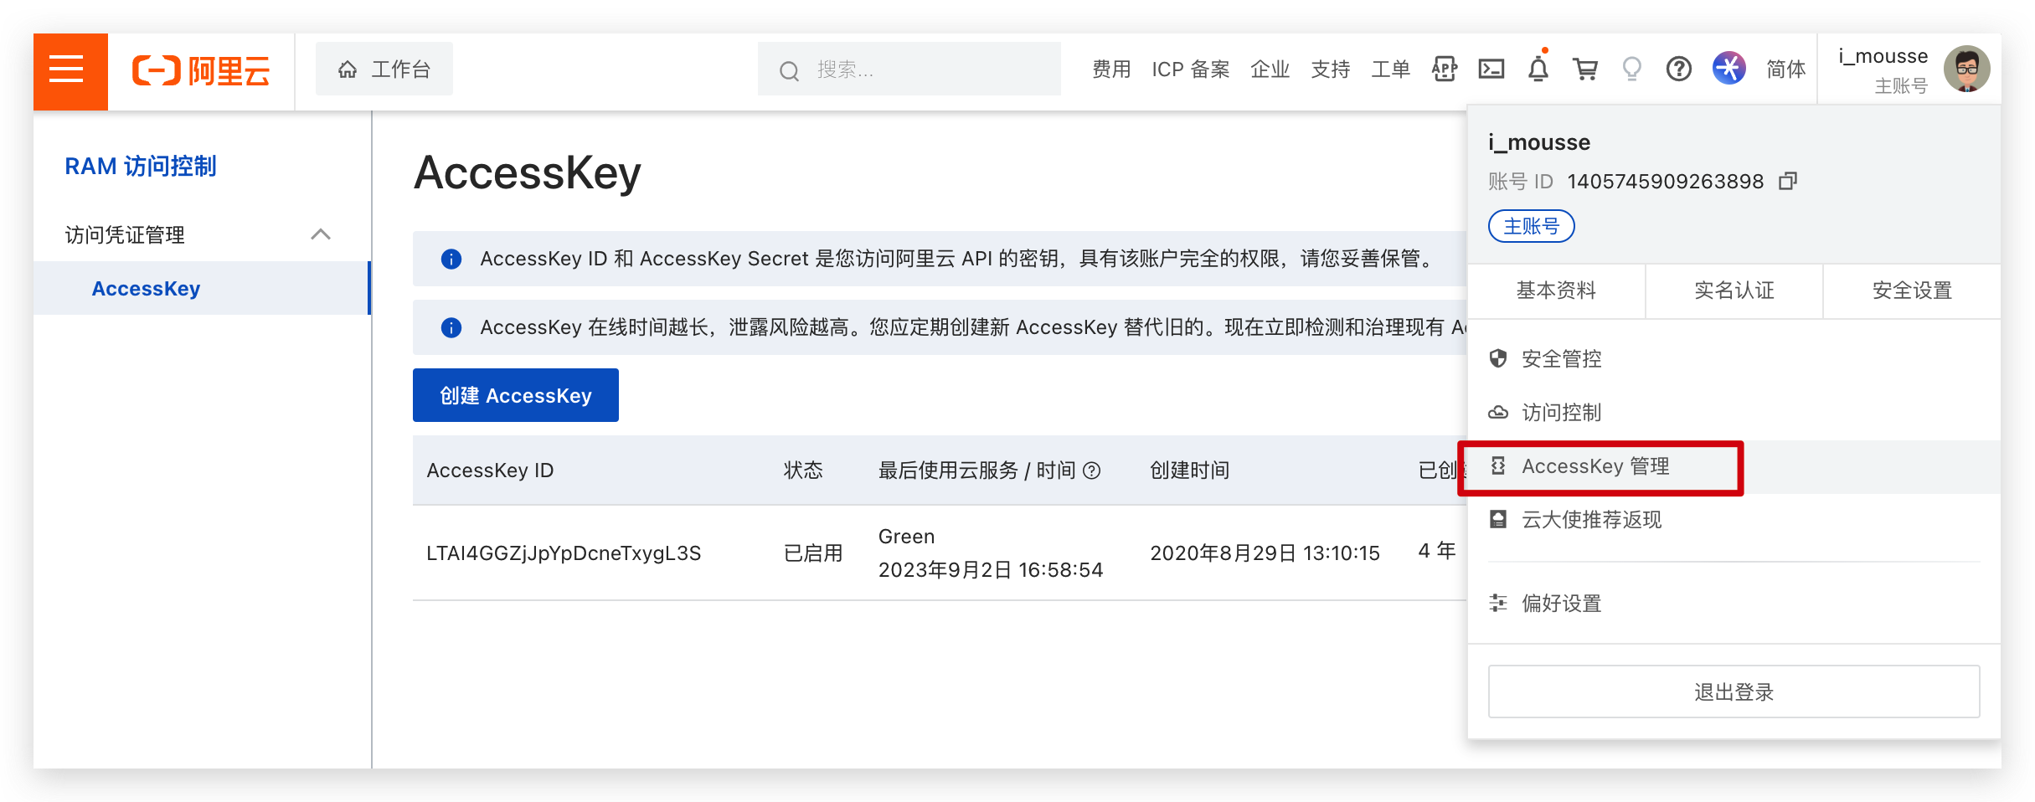Click the 状态 column header

(803, 470)
